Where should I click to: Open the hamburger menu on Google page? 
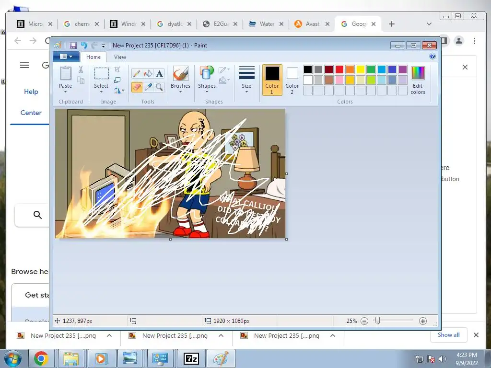click(24, 65)
